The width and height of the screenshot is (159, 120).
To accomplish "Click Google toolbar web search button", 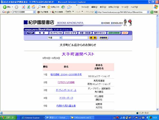I will (43, 12).
